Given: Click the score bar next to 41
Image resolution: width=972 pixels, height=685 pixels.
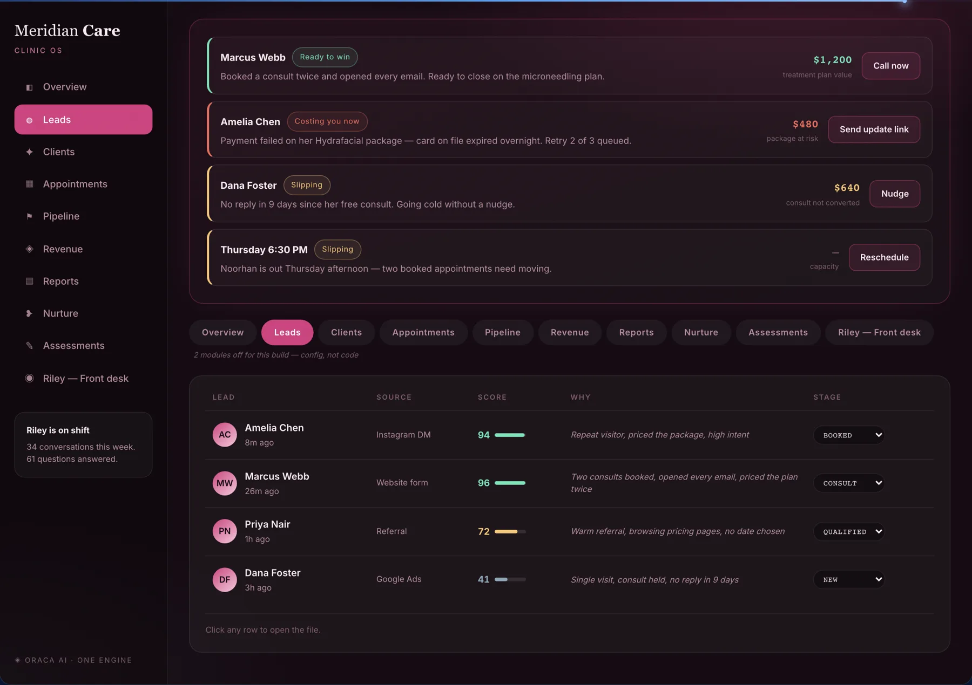Looking at the screenshot, I should point(510,580).
